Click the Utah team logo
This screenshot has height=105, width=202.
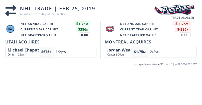pos(10,29)
